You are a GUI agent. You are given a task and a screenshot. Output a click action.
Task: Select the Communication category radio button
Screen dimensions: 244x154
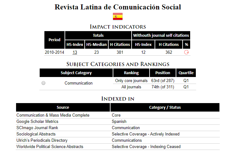pos(43,83)
